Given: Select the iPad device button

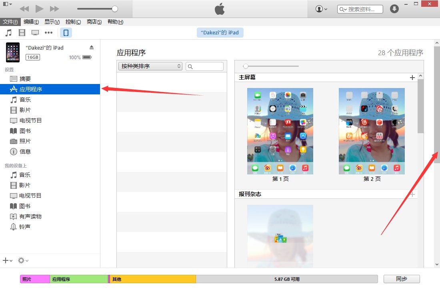Looking at the screenshot, I should click(66, 33).
